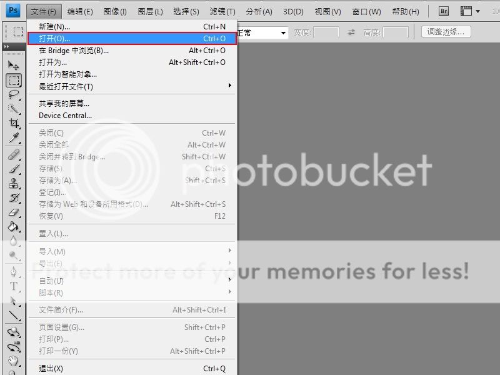Select the Magic Wand tool

pos(13,109)
